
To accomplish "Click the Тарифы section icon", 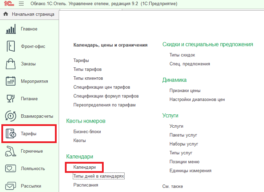I will 11,133.
